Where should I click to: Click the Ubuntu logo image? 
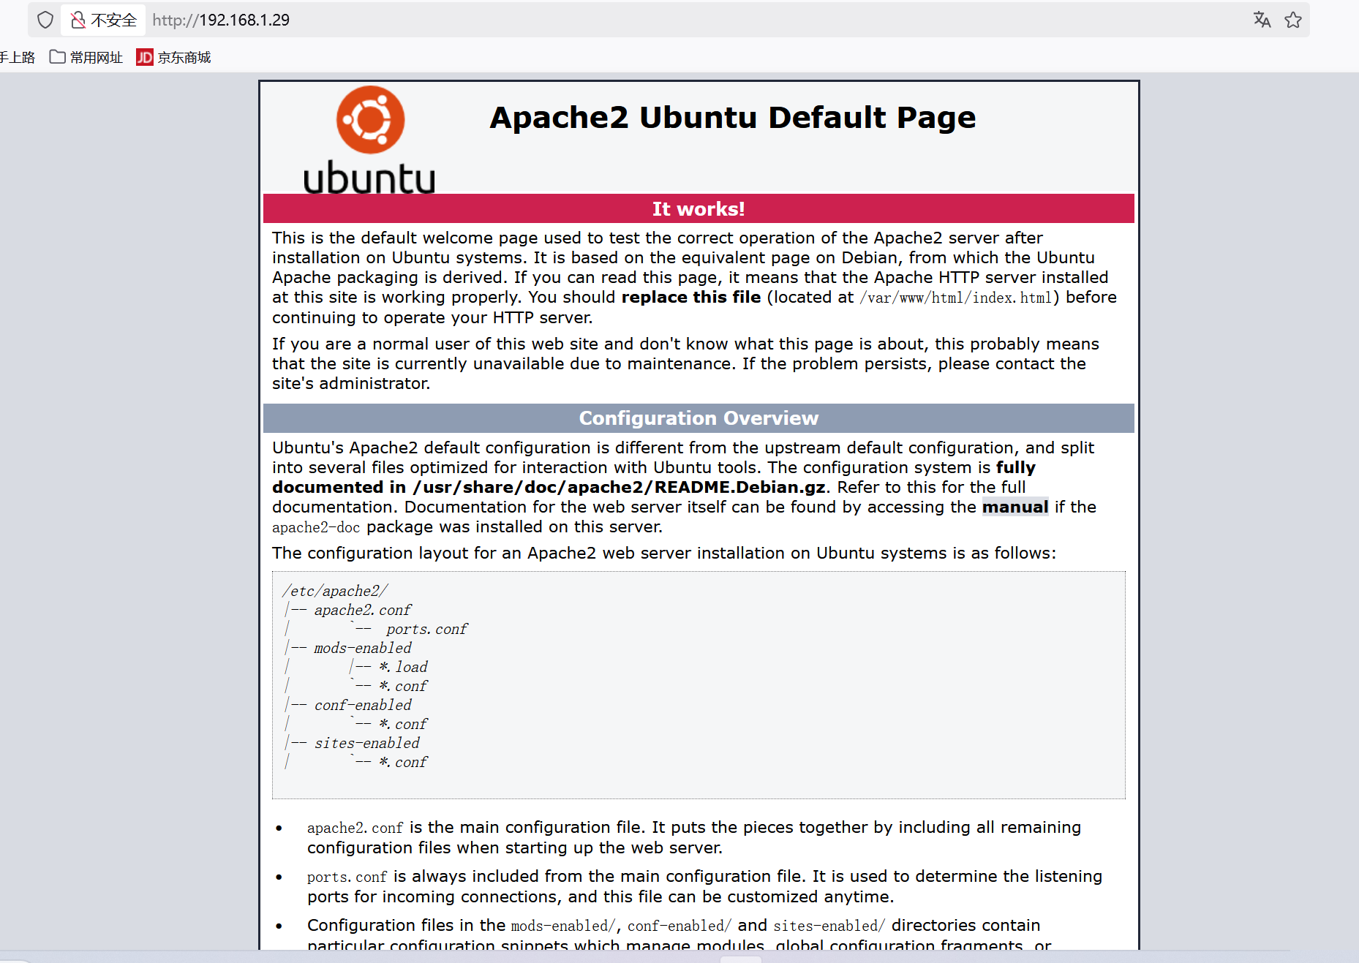[x=369, y=140]
